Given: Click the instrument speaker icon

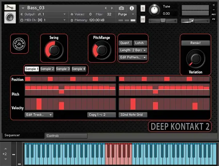Looking at the screenshot, I should click(10, 17).
